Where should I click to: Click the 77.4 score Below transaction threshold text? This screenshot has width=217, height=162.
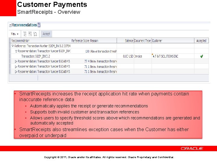(103, 61)
